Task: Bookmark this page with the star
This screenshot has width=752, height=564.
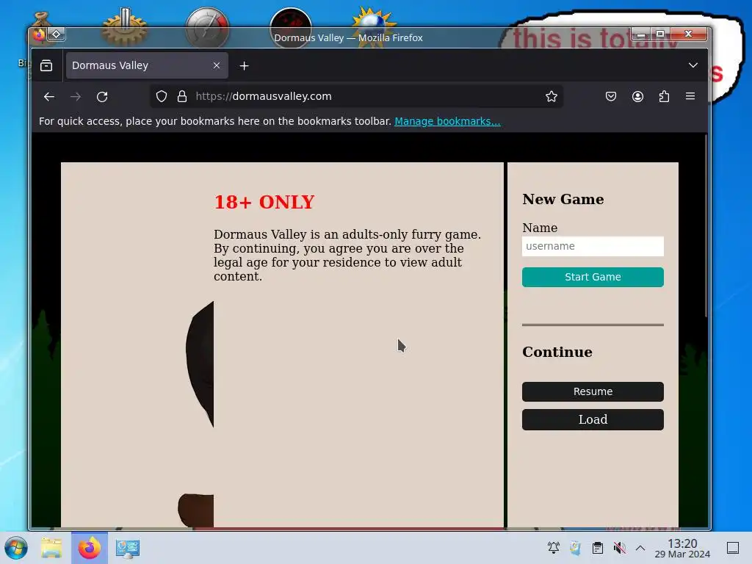Action: click(x=552, y=96)
